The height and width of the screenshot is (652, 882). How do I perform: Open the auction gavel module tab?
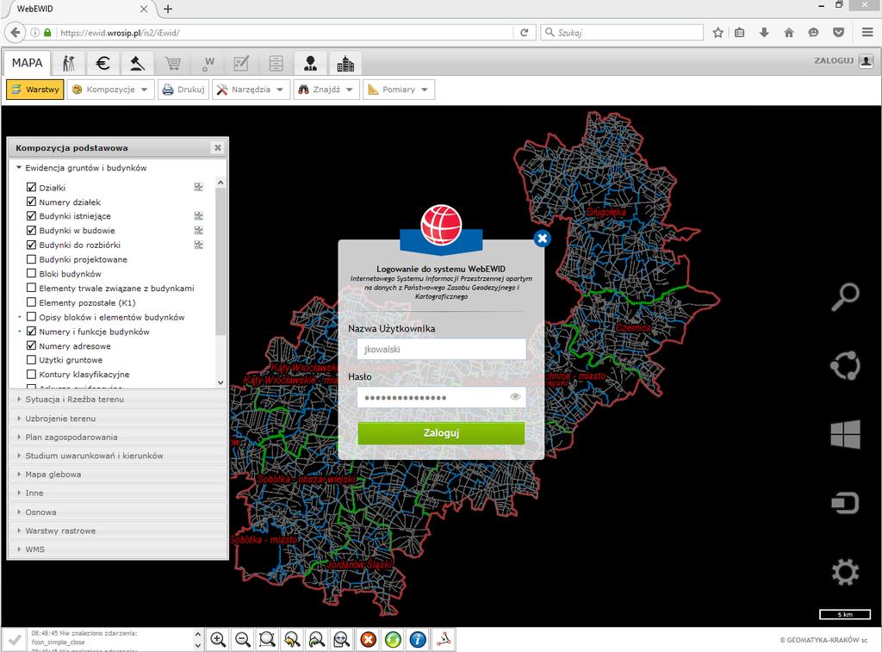click(137, 63)
